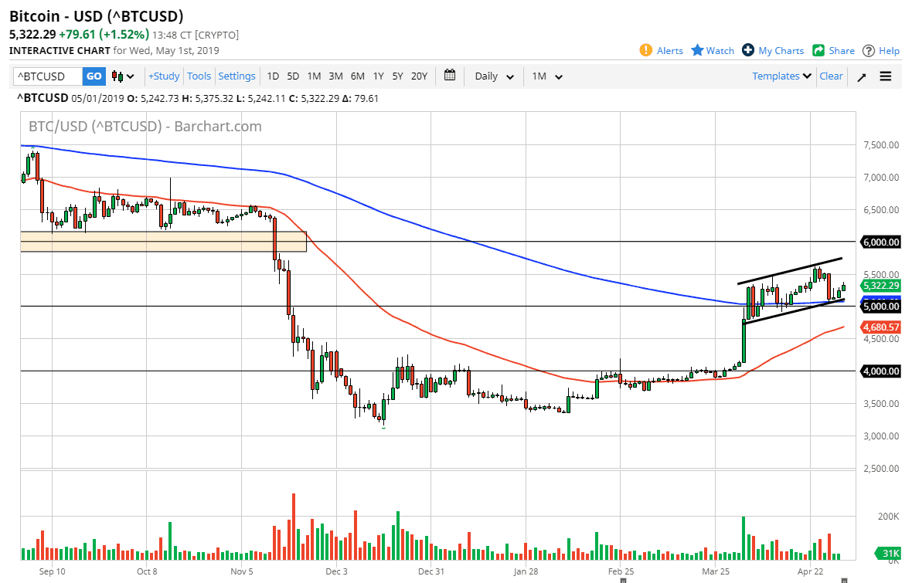Select the 5D time range
This screenshot has height=583, width=912.
292,76
